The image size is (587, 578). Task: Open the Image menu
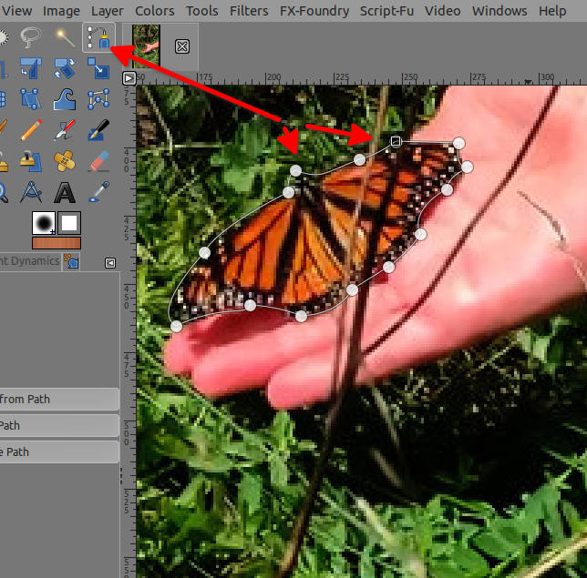(61, 11)
